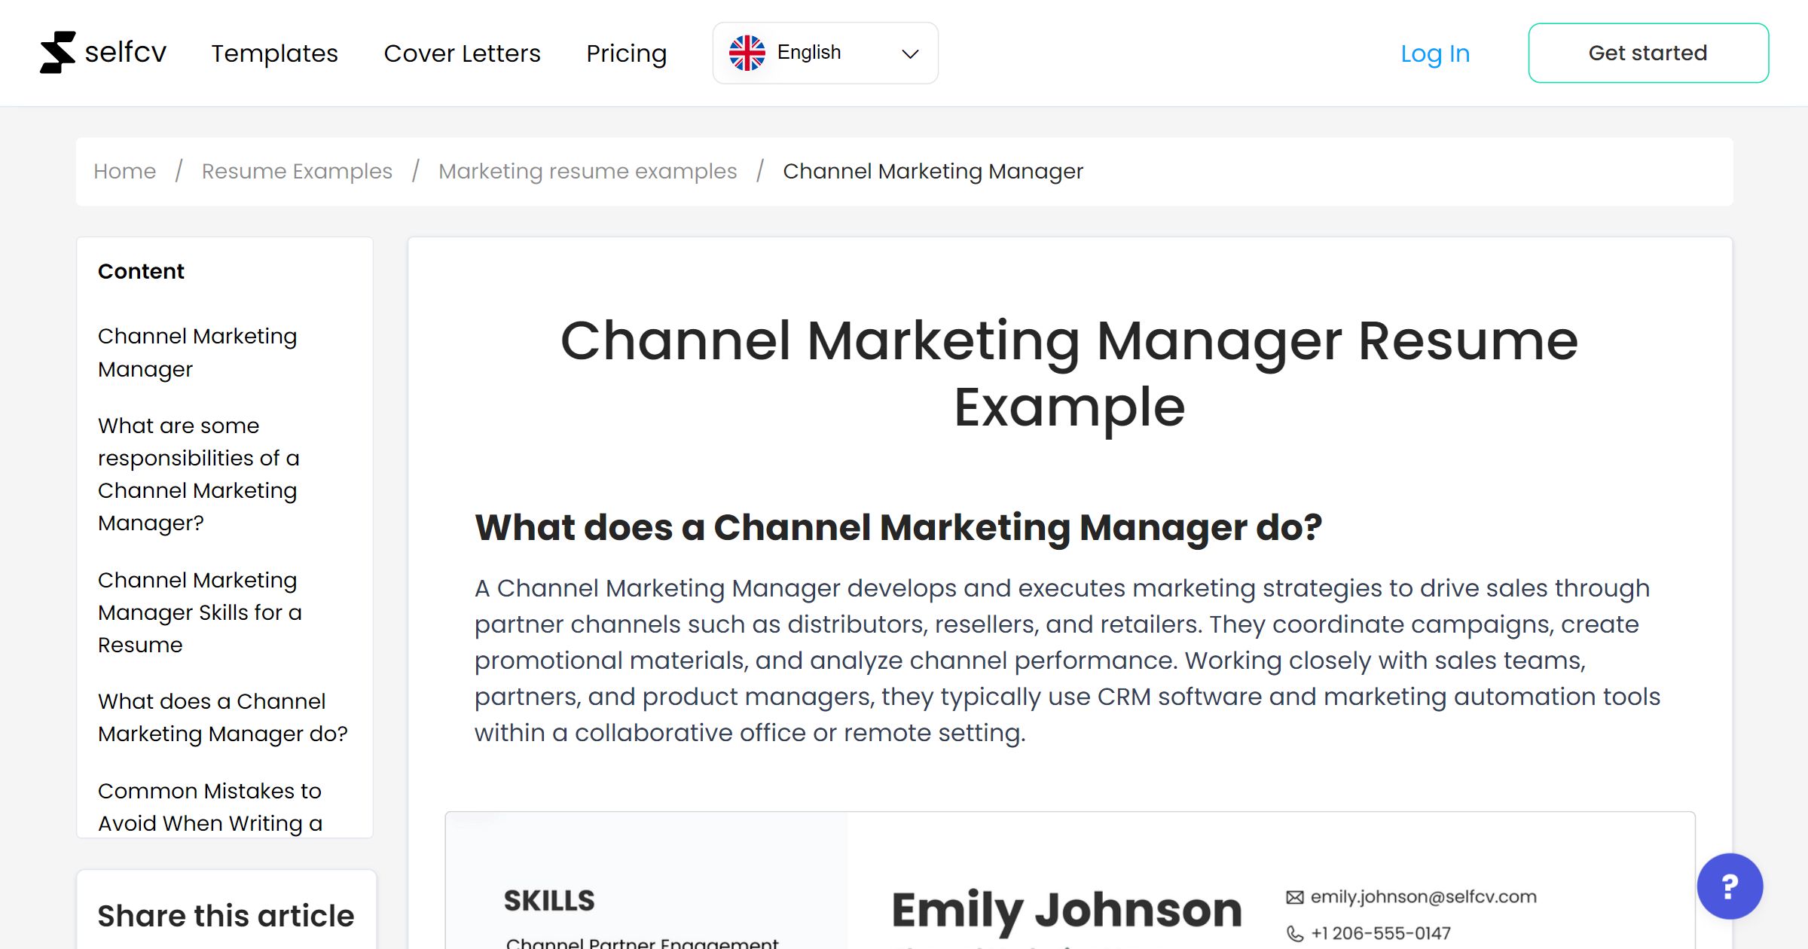
Task: Click the emily.johnson@selfcv.com email text
Action: (1424, 896)
